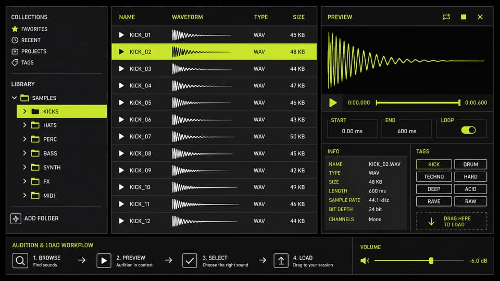Toggle the DEEP tag
This screenshot has height=281, width=500.
pyautogui.click(x=434, y=189)
